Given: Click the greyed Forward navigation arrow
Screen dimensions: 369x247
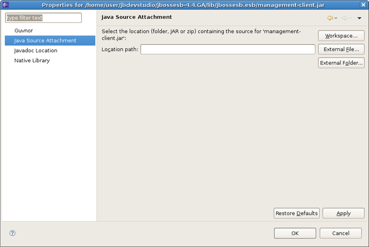Looking at the screenshot, I should [x=344, y=18].
